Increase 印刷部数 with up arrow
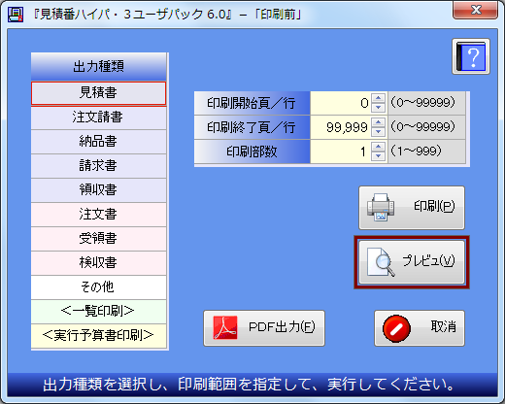505x404 pixels. click(x=378, y=147)
